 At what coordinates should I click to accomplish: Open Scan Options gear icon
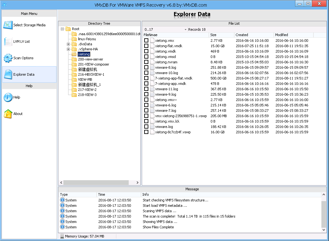(8, 58)
